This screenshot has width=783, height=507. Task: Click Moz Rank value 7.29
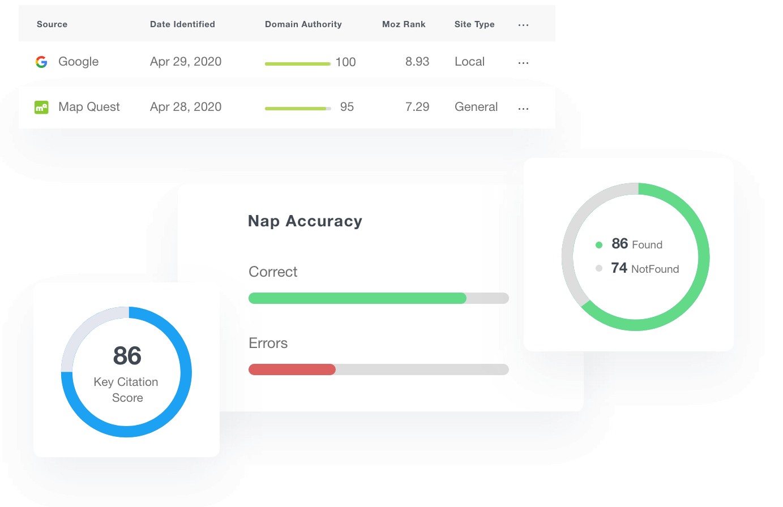pyautogui.click(x=417, y=107)
